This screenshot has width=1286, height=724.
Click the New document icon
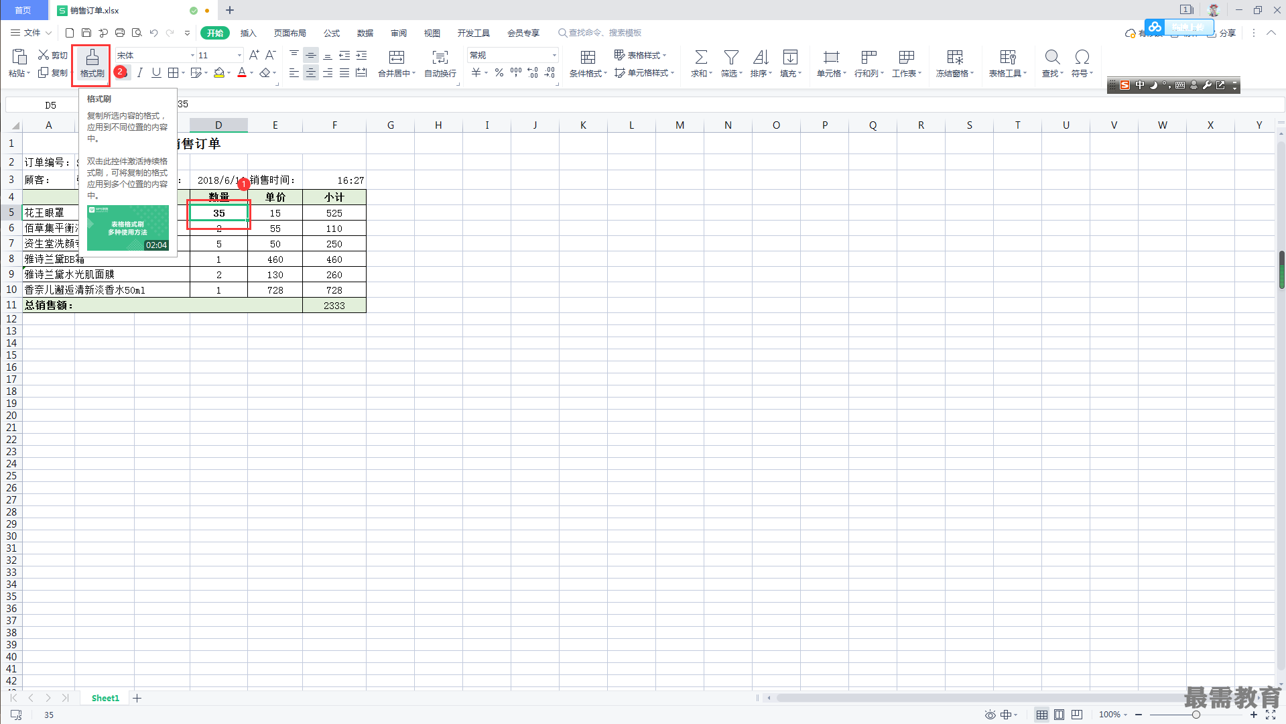(70, 33)
